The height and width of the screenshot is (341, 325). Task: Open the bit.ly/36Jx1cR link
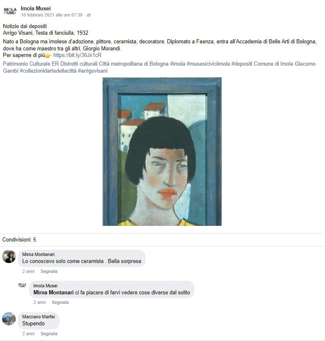(77, 55)
